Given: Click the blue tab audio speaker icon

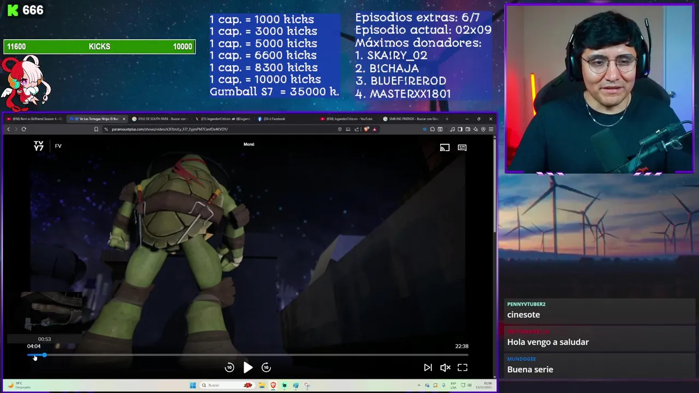Looking at the screenshot, I should [x=424, y=129].
